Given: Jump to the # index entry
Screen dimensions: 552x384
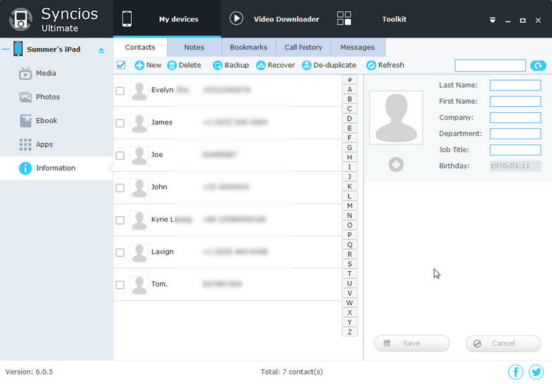Looking at the screenshot, I should point(349,80).
